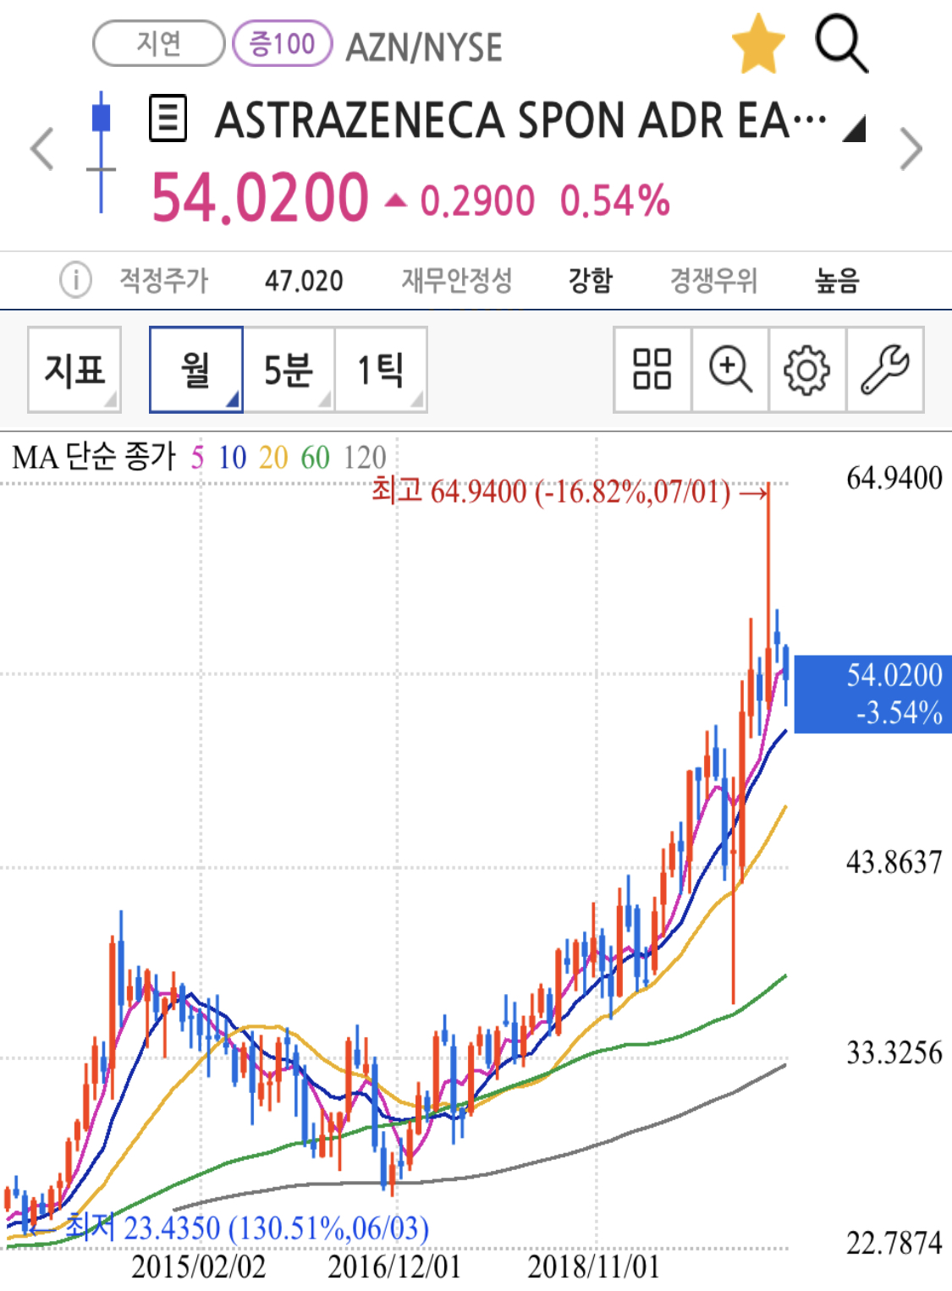Tap ASTRAZENECA SPON ADR stock name
The image size is (952, 1291).
[520, 120]
